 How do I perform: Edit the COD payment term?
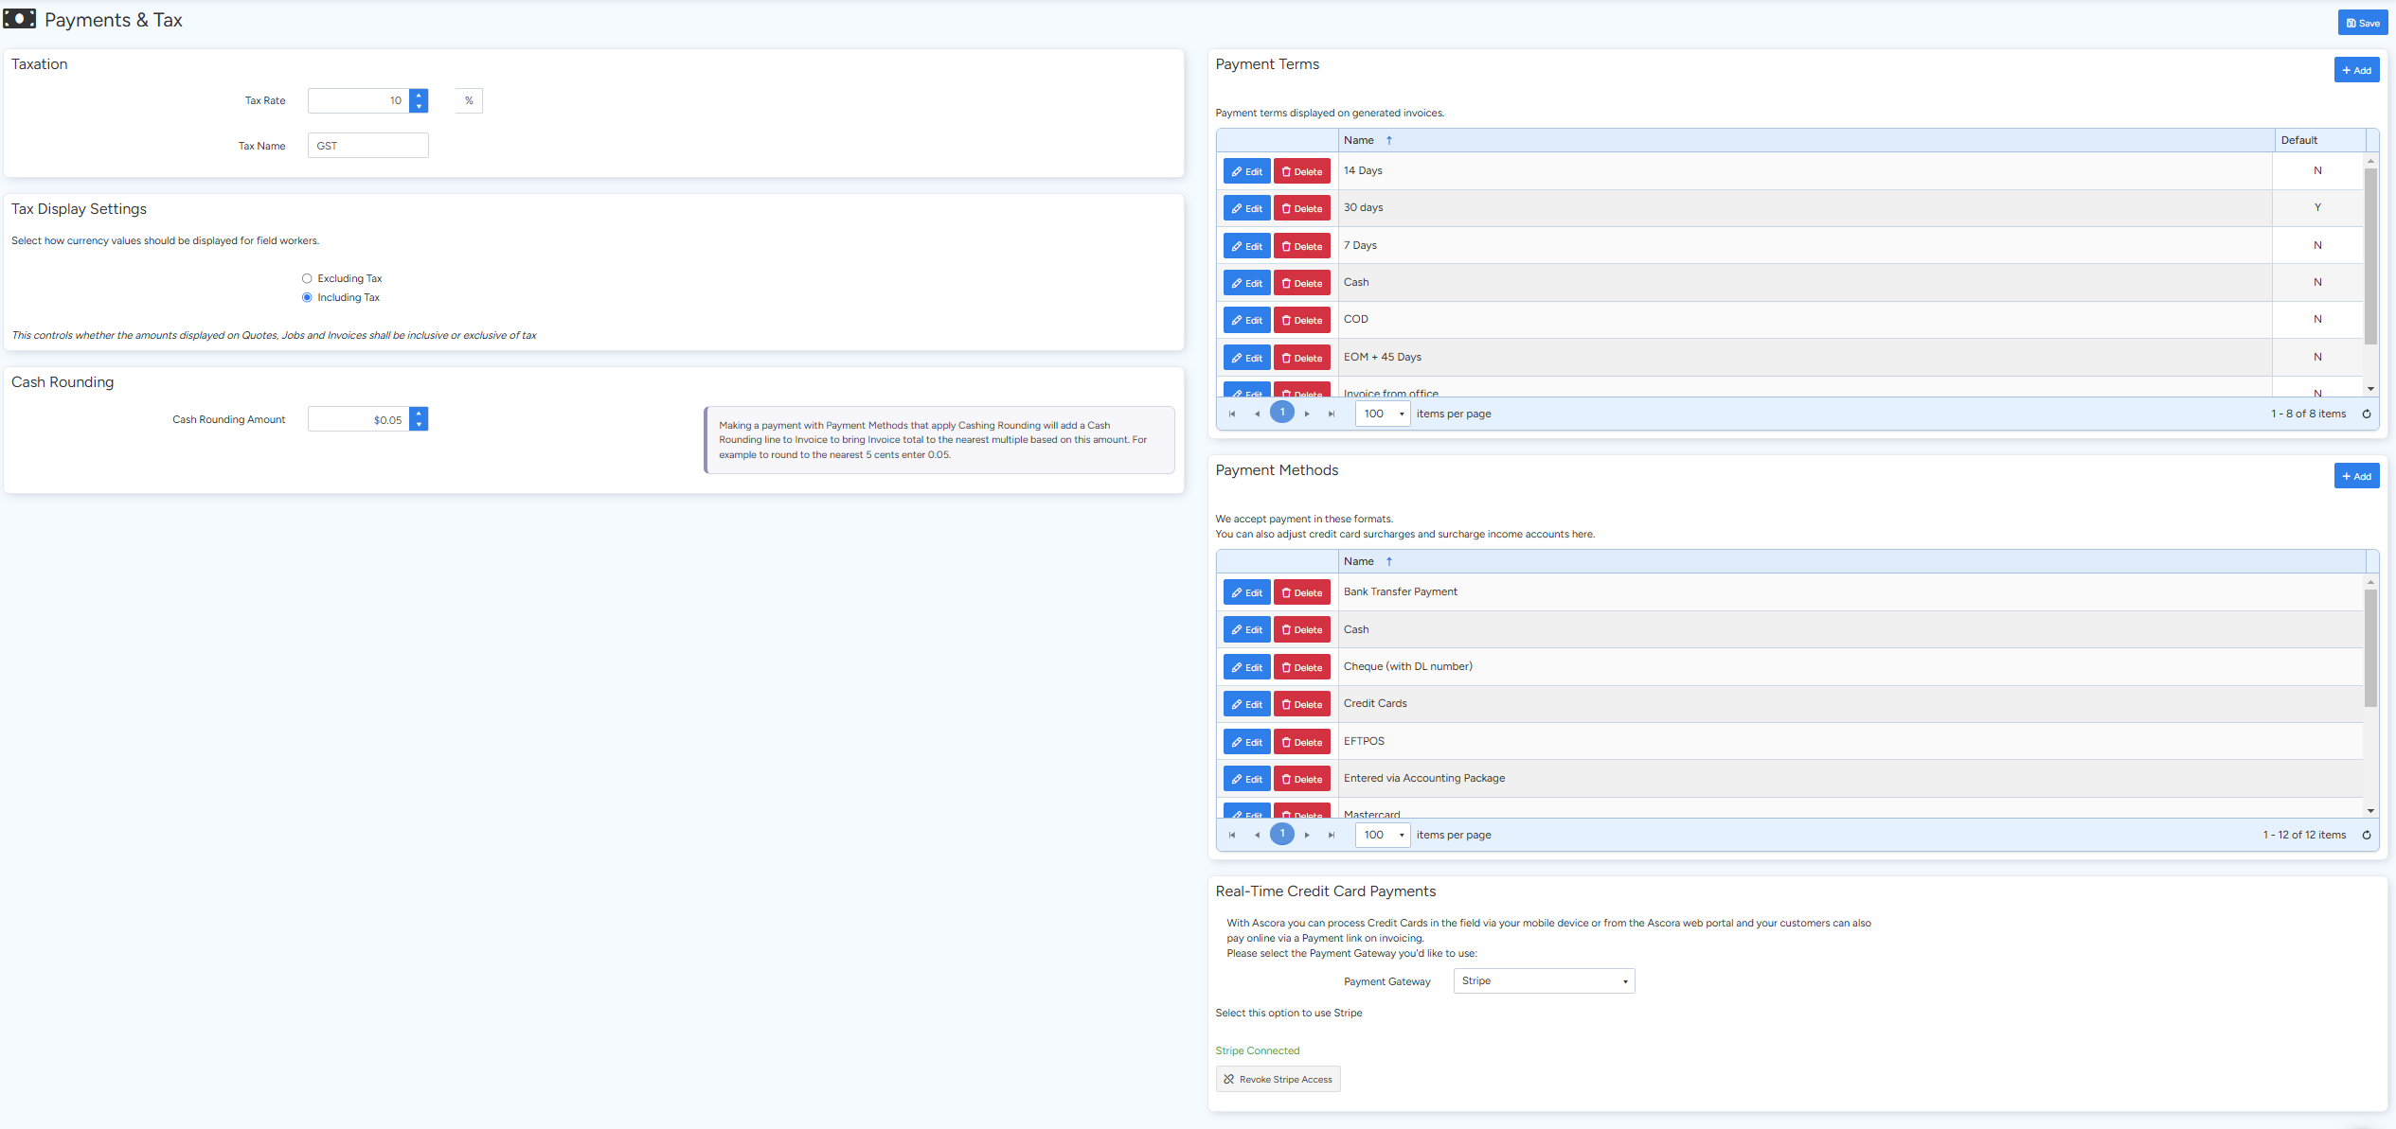[1246, 320]
